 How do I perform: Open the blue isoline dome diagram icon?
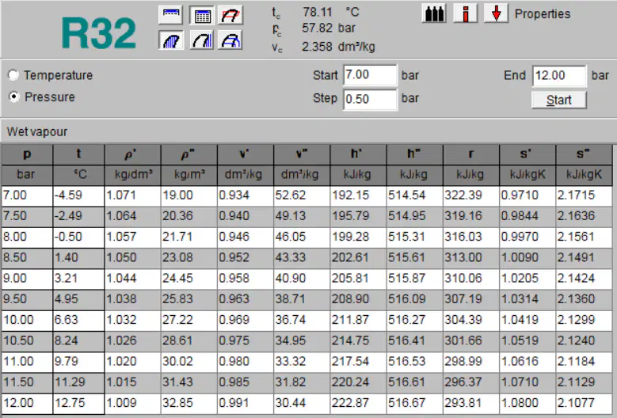click(230, 40)
